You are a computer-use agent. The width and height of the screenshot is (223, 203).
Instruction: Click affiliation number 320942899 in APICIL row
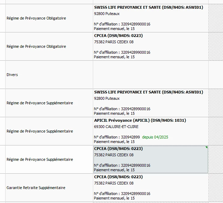[x=130, y=137]
